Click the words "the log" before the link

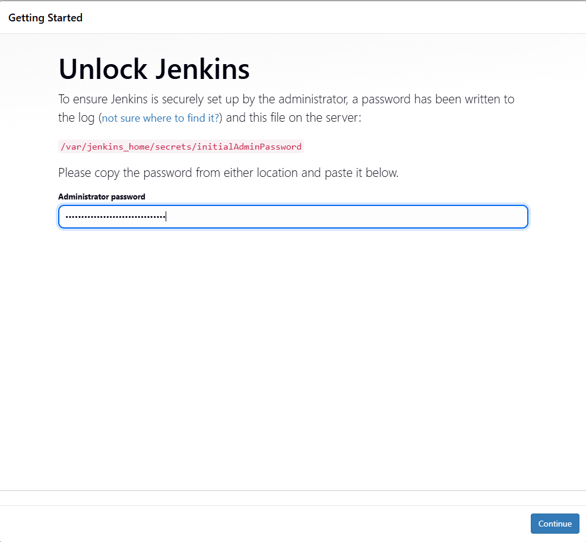(76, 118)
